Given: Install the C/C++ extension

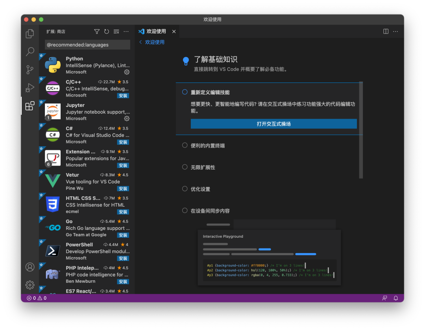Looking at the screenshot, I should pos(123,95).
